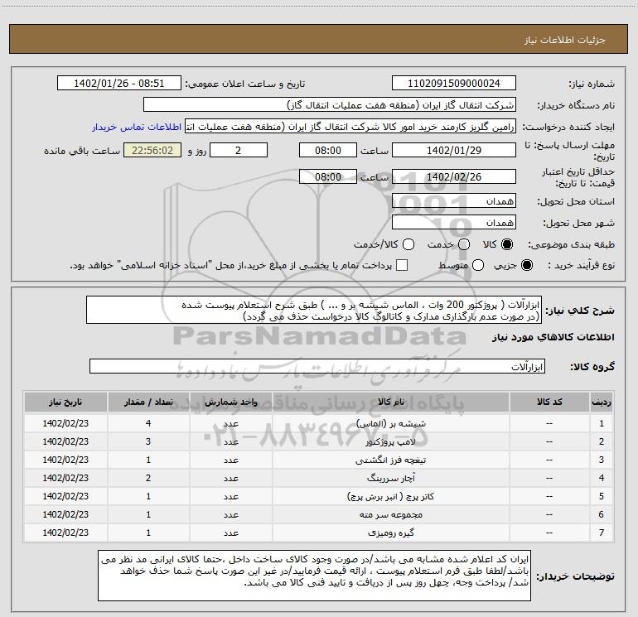
Task: Click the announcement date field 1402/01/26 - 08:51
Action: [119, 84]
